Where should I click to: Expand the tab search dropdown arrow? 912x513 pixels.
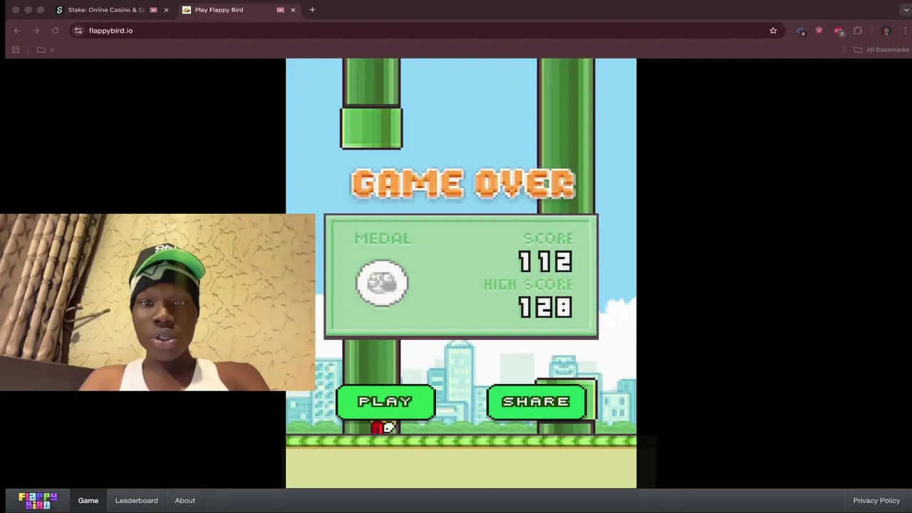[x=906, y=10]
